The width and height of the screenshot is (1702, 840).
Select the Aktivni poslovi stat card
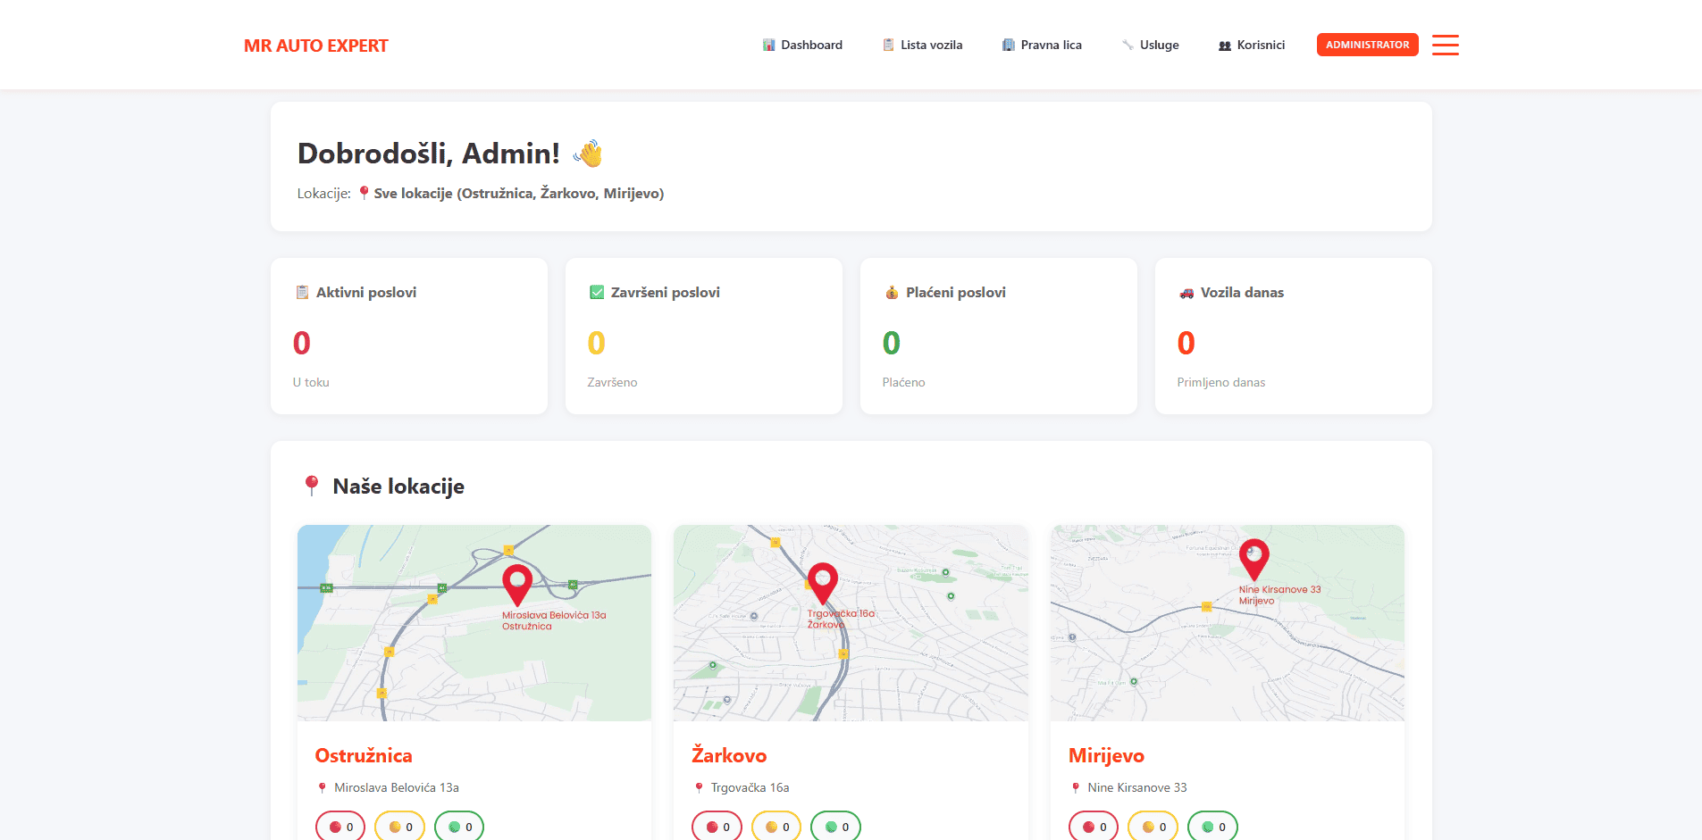tap(408, 336)
